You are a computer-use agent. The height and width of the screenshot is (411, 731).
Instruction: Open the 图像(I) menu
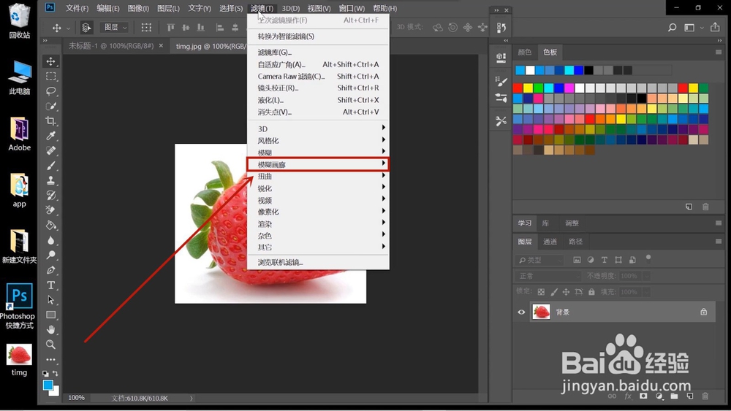tap(138, 8)
